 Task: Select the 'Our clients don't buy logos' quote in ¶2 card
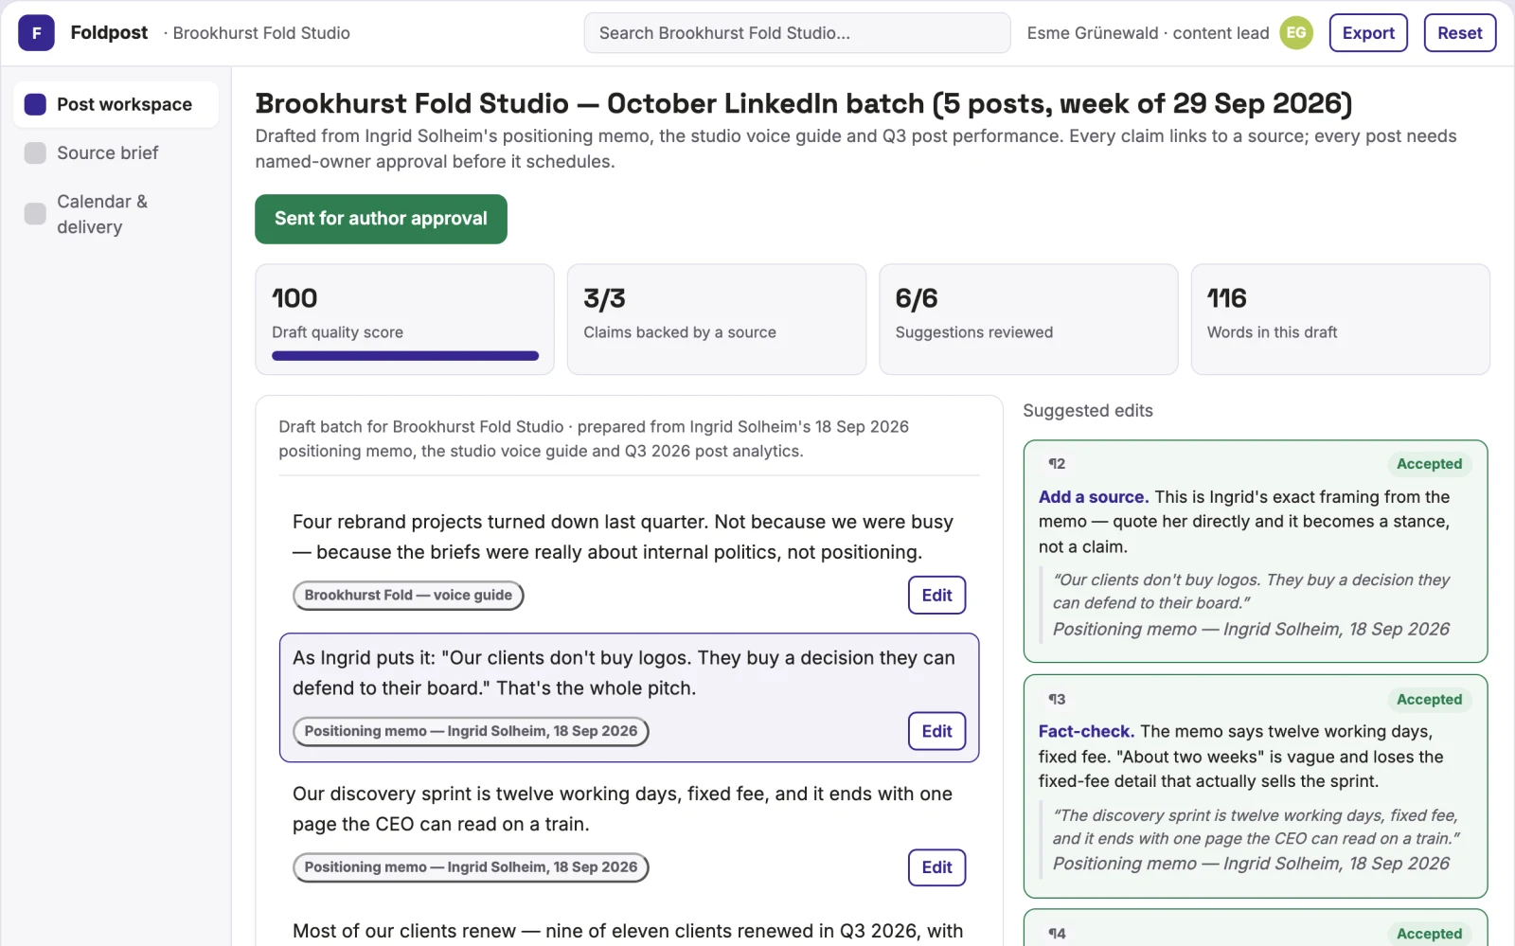[1251, 592]
